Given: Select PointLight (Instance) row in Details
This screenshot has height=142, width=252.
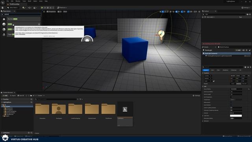Looking at the screenshot, I should tap(227, 53).
